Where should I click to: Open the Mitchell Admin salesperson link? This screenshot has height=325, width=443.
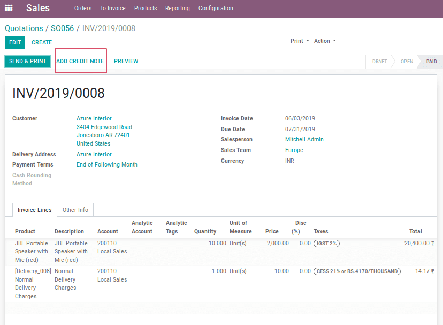[304, 140]
